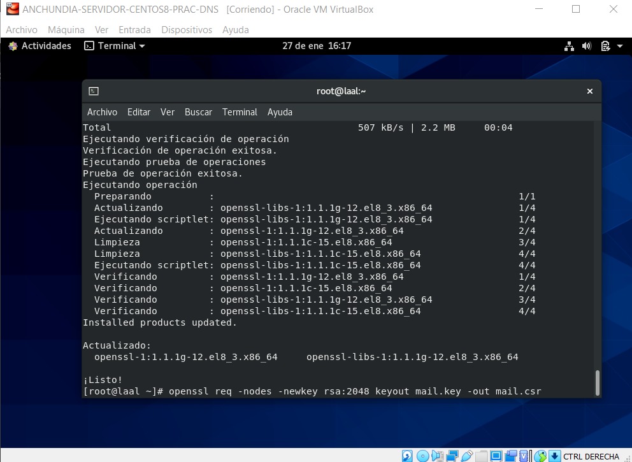Viewport: 632px width, 462px height.
Task: Open the VirtualBox Máquina menu
Action: (x=66, y=30)
